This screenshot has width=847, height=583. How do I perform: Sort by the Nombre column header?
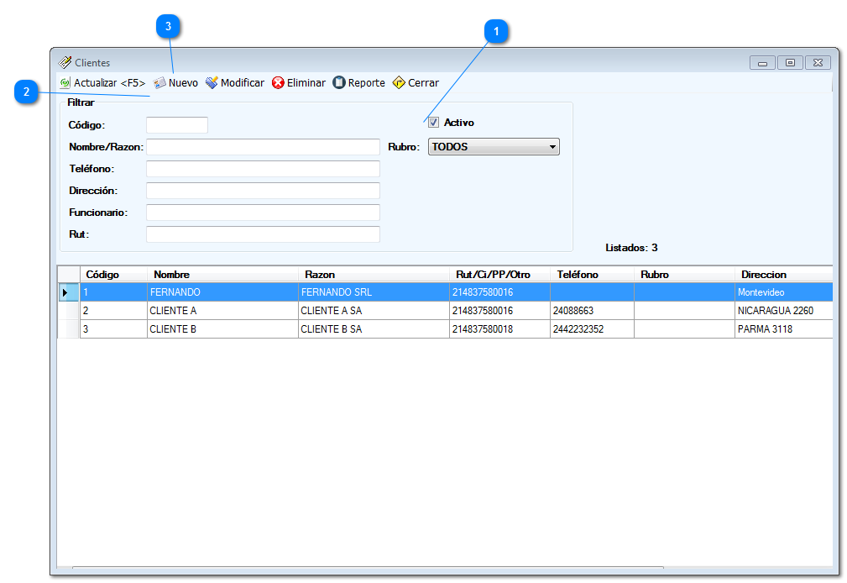[x=222, y=274]
